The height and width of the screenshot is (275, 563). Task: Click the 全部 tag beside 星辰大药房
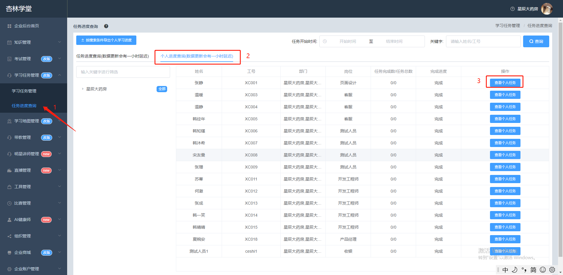coord(162,89)
